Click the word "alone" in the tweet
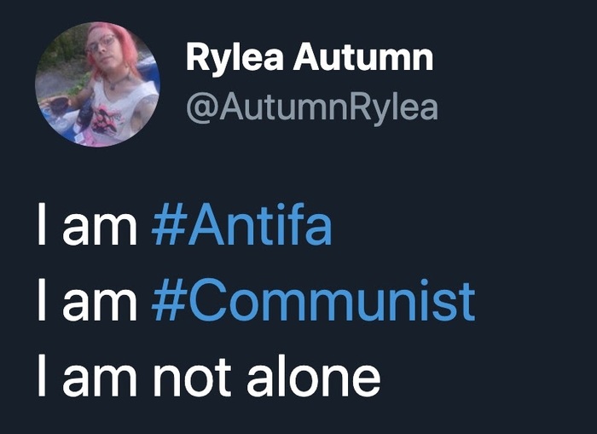 pyautogui.click(x=314, y=376)
